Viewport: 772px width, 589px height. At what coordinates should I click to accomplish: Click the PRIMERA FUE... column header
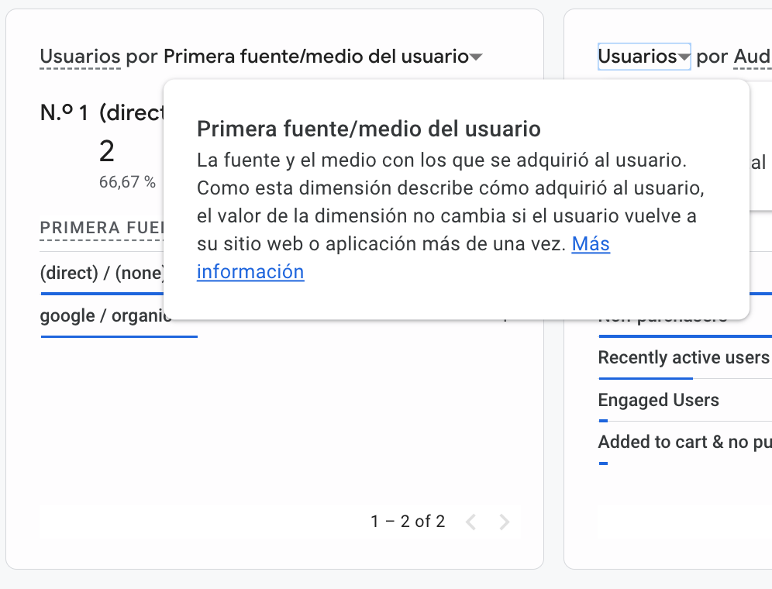click(x=101, y=228)
